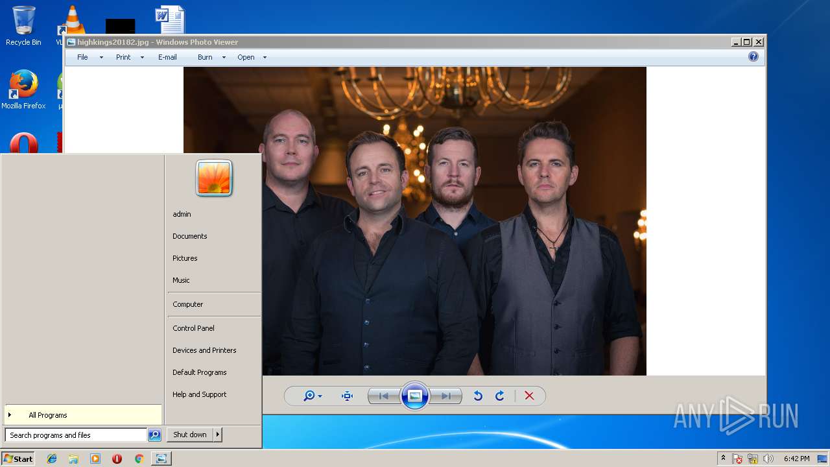Image resolution: width=830 pixels, height=467 pixels.
Task: Launch Opera from the taskbar
Action: click(117, 459)
